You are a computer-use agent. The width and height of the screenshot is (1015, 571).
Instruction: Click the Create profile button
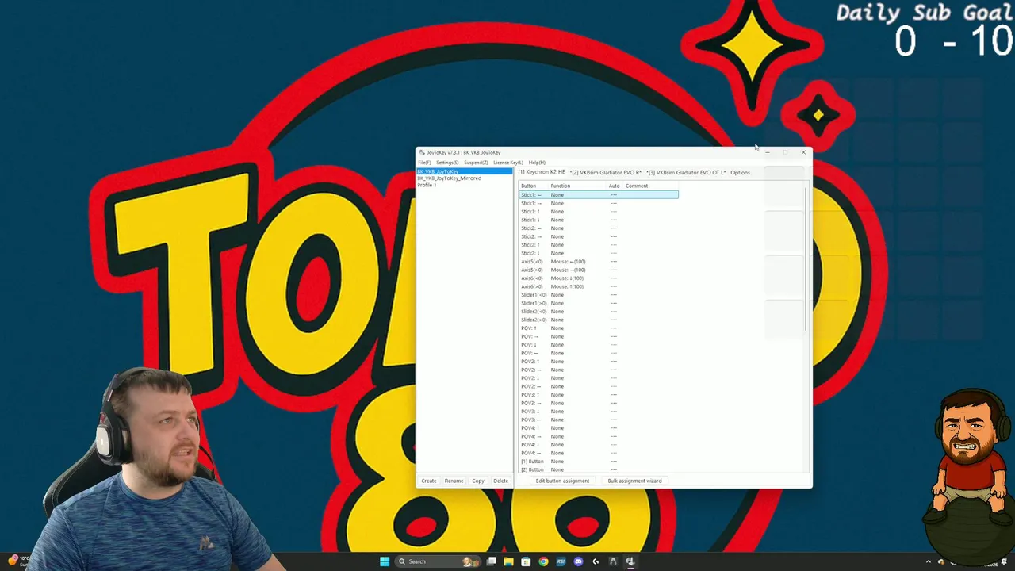[x=429, y=481]
